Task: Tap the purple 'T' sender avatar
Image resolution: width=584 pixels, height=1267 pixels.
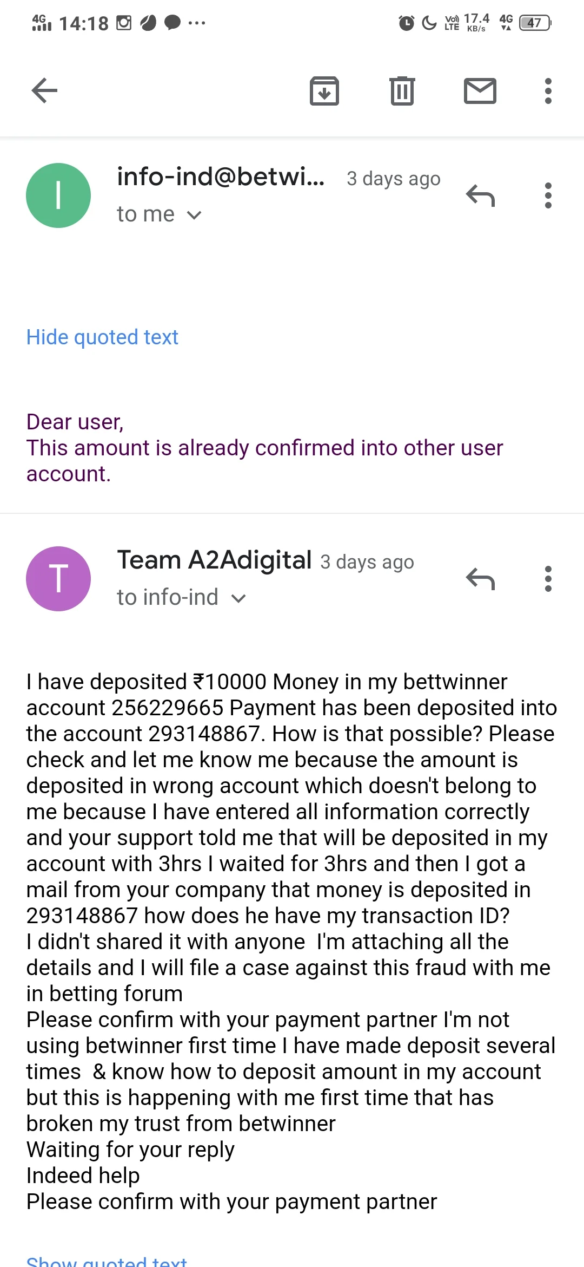Action: coord(58,579)
